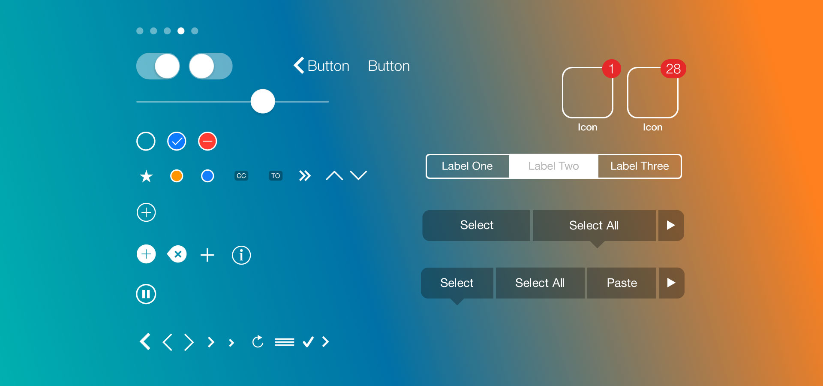Click the CC badge icon
Viewport: 823px width, 386px height.
point(241,175)
